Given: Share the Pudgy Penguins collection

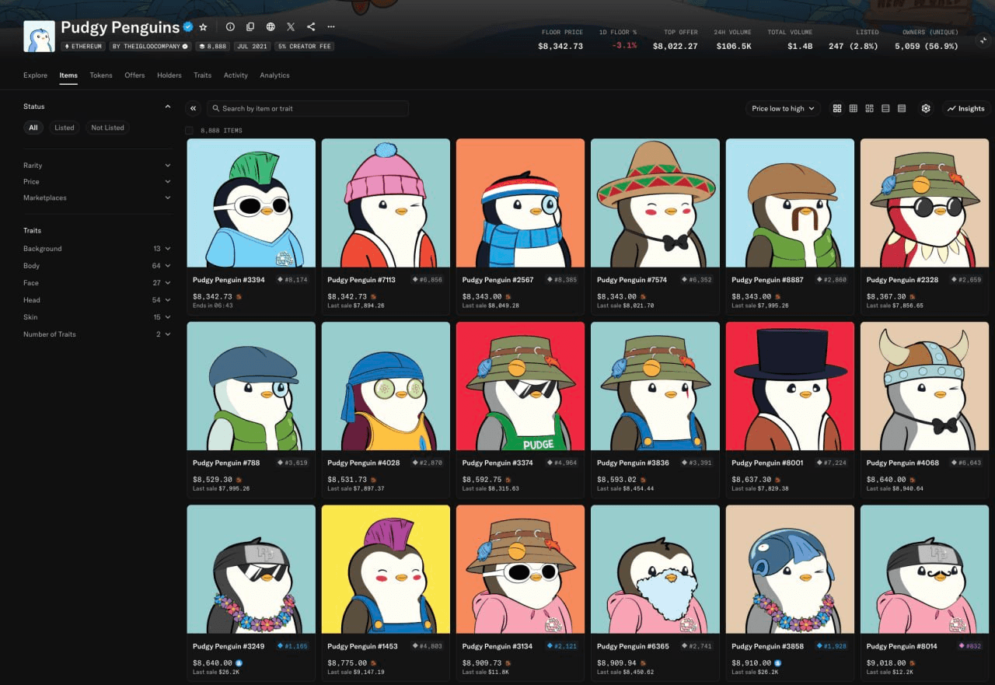Looking at the screenshot, I should tap(311, 27).
